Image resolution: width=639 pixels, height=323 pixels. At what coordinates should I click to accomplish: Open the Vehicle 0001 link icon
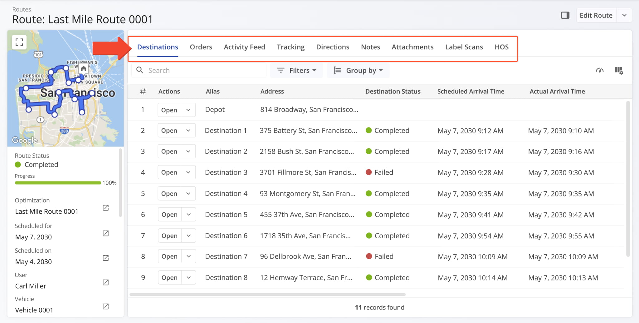[x=106, y=307]
